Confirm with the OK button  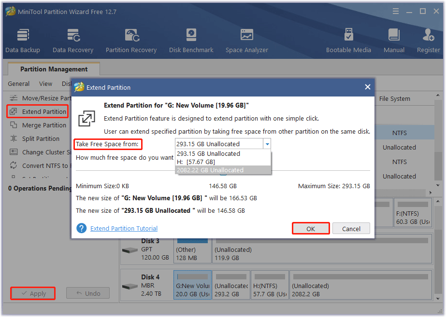point(311,229)
